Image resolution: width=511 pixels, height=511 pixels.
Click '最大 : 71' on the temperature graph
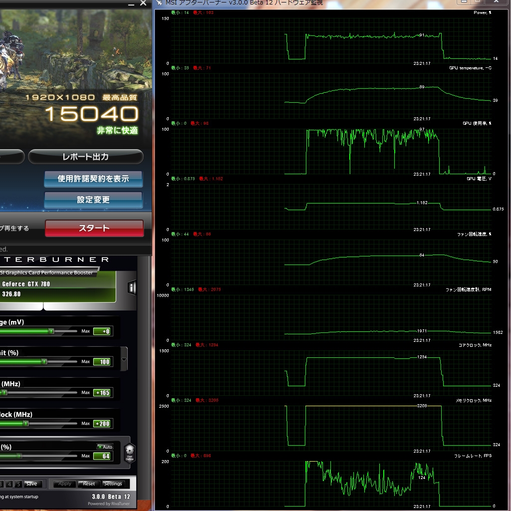(x=202, y=68)
